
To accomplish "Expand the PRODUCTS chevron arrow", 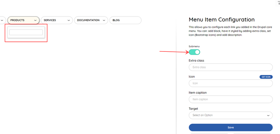I will [x=35, y=20].
